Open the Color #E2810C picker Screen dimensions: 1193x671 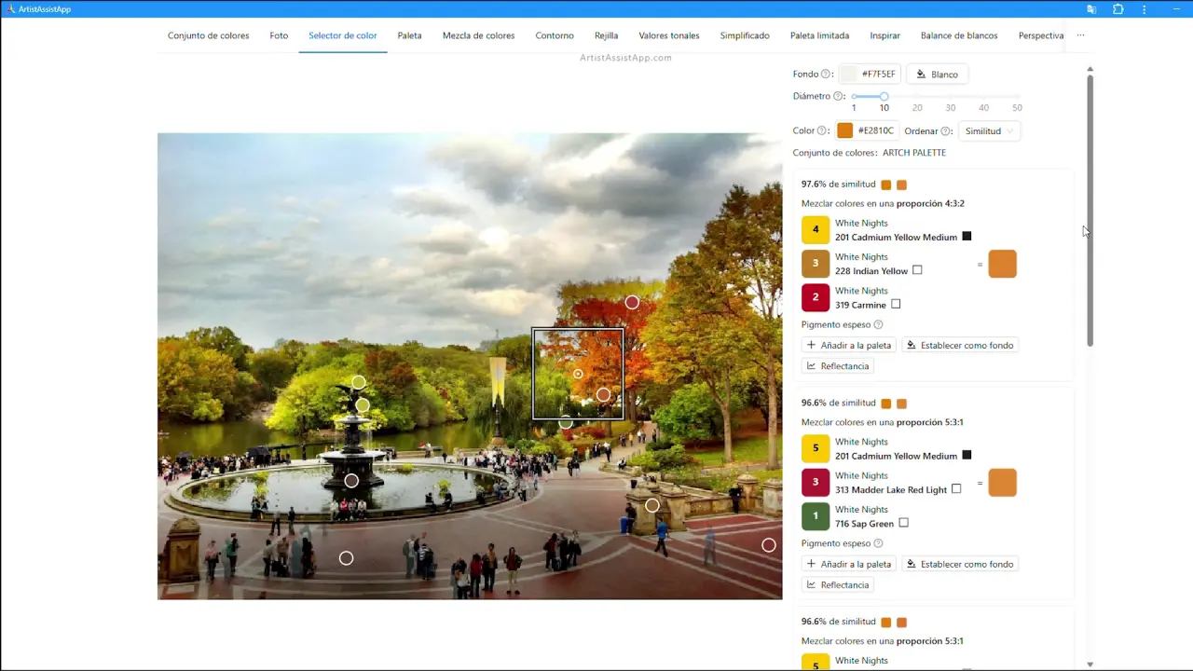pyautogui.click(x=845, y=131)
